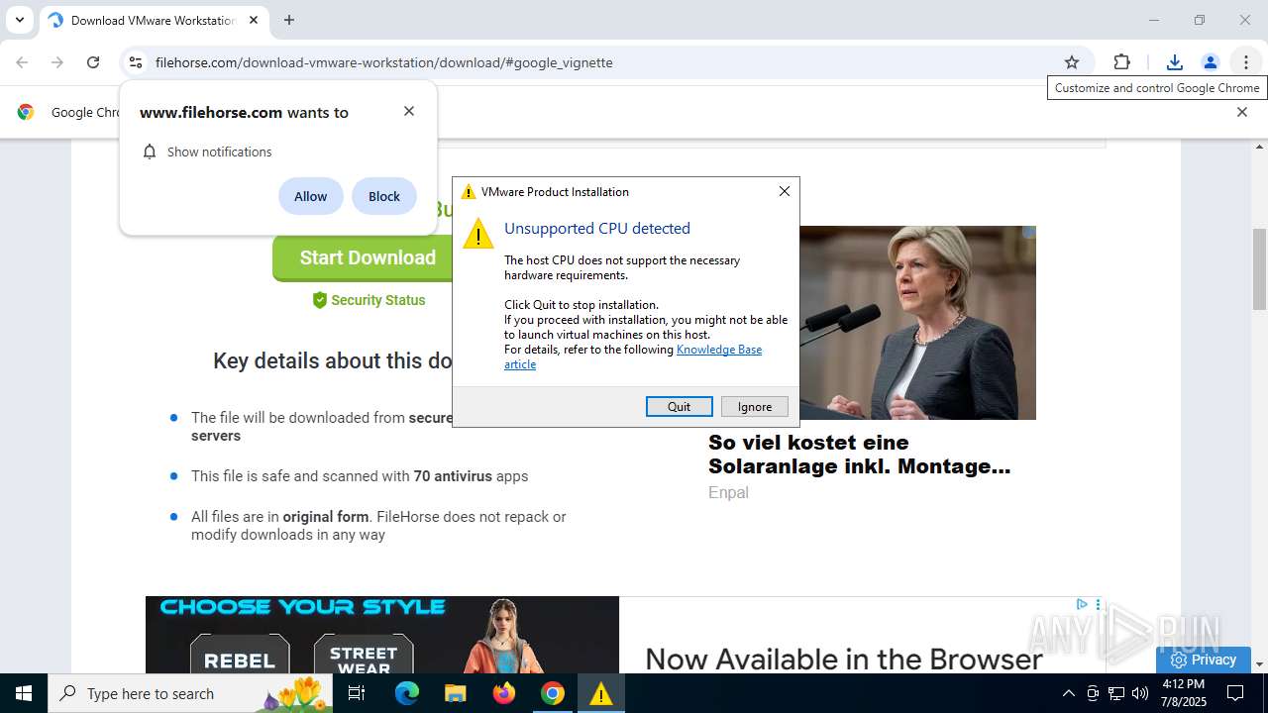This screenshot has width=1268, height=713.
Task: Open site information icon in address bar
Action: [136, 62]
